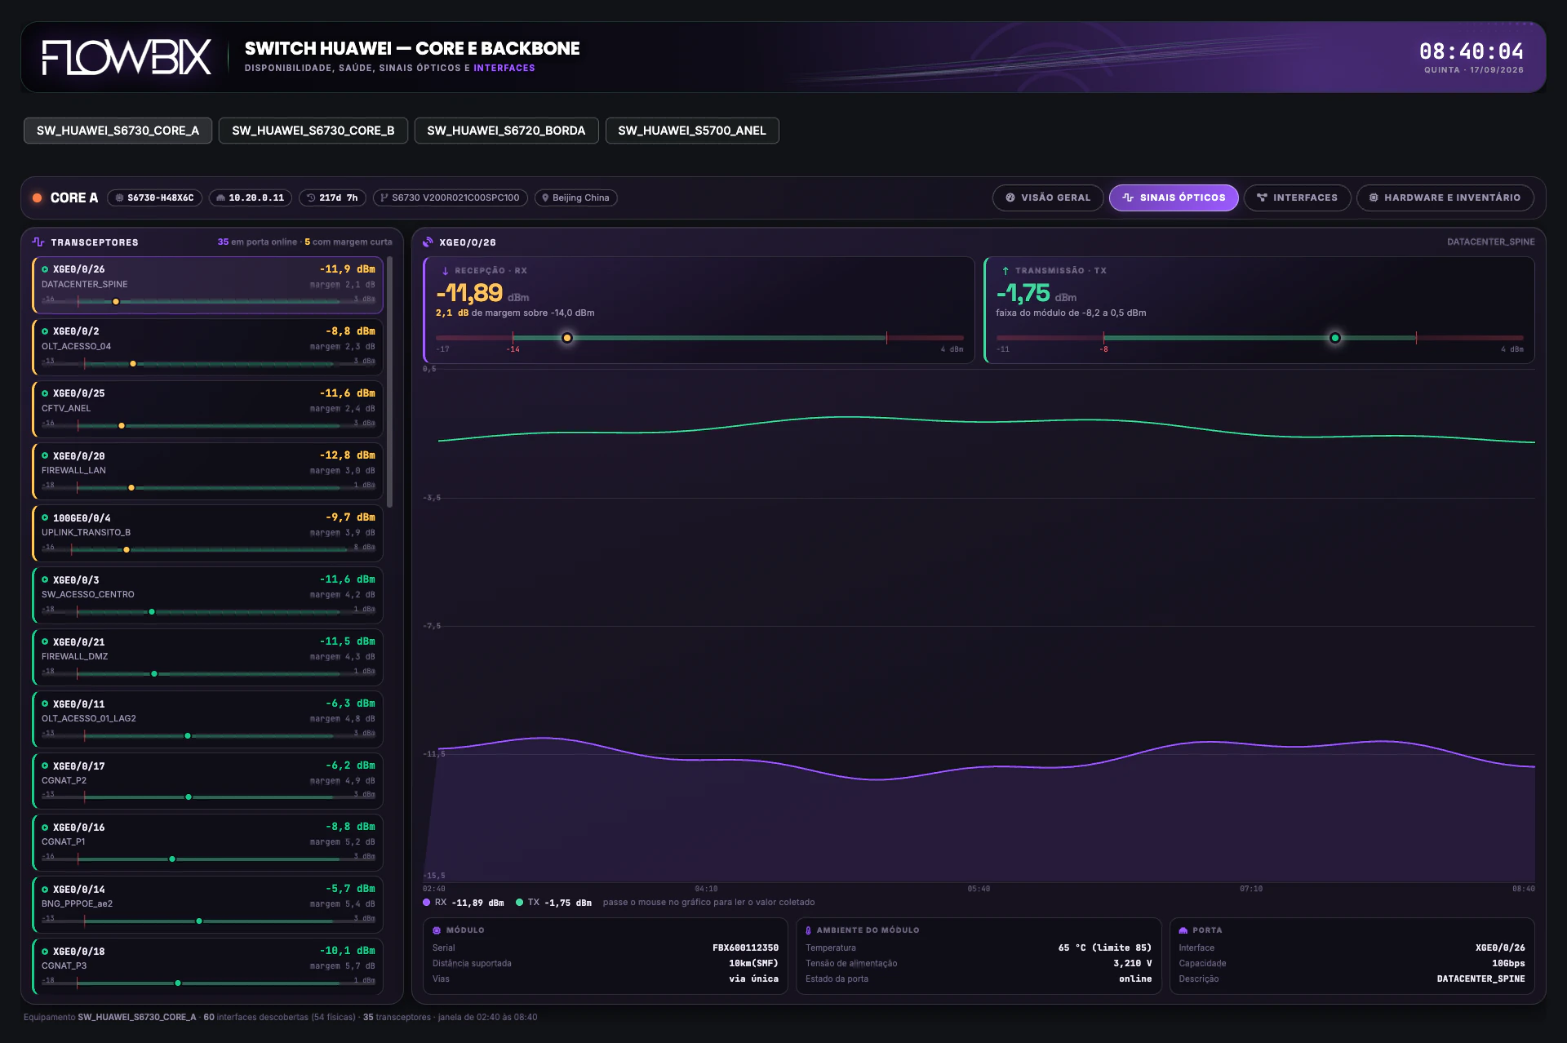The height and width of the screenshot is (1043, 1567).
Task: Click the port state value online
Action: [1135, 979]
